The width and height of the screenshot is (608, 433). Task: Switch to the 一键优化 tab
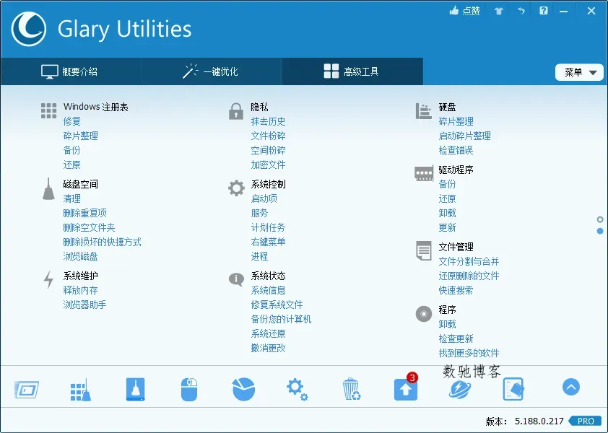click(212, 71)
